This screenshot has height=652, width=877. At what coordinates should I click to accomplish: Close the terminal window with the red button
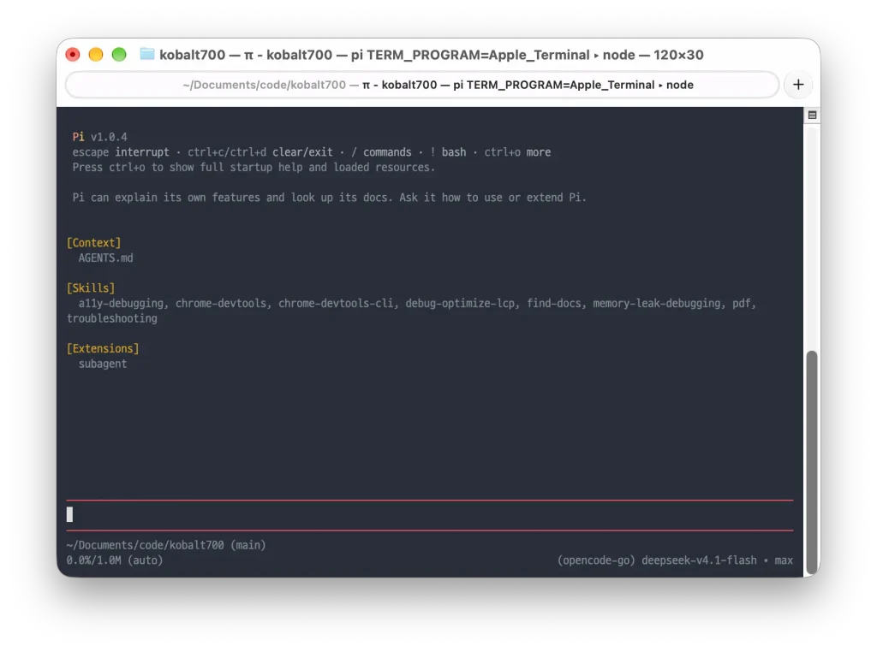pyautogui.click(x=73, y=54)
